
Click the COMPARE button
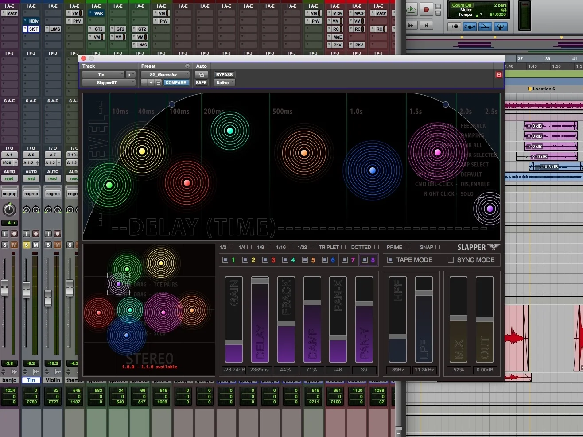coord(176,83)
